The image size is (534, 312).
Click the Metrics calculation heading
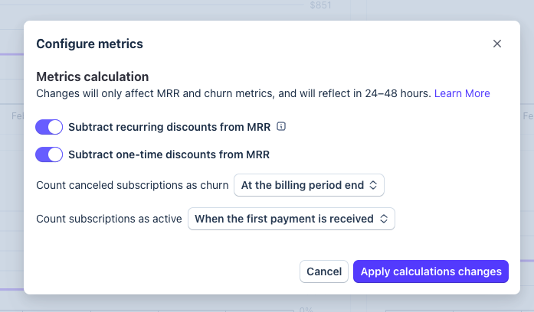(x=92, y=76)
